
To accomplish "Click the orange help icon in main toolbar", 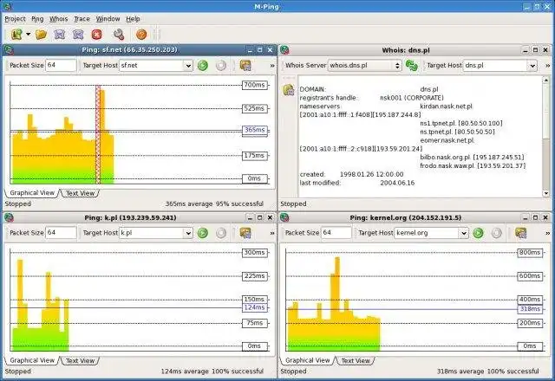I will (141, 35).
